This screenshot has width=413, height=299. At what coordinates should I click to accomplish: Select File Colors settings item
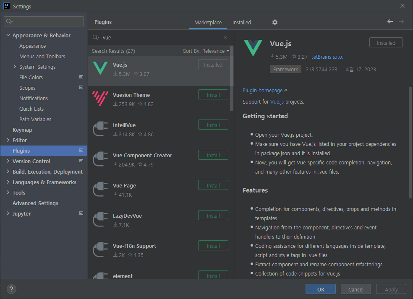(31, 78)
